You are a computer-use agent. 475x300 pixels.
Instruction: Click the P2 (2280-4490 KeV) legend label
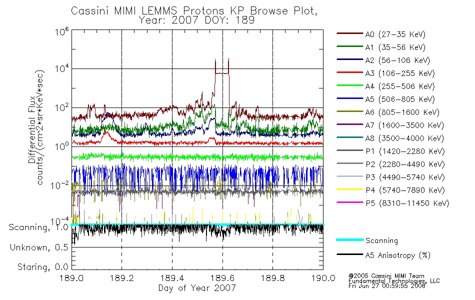click(x=405, y=164)
